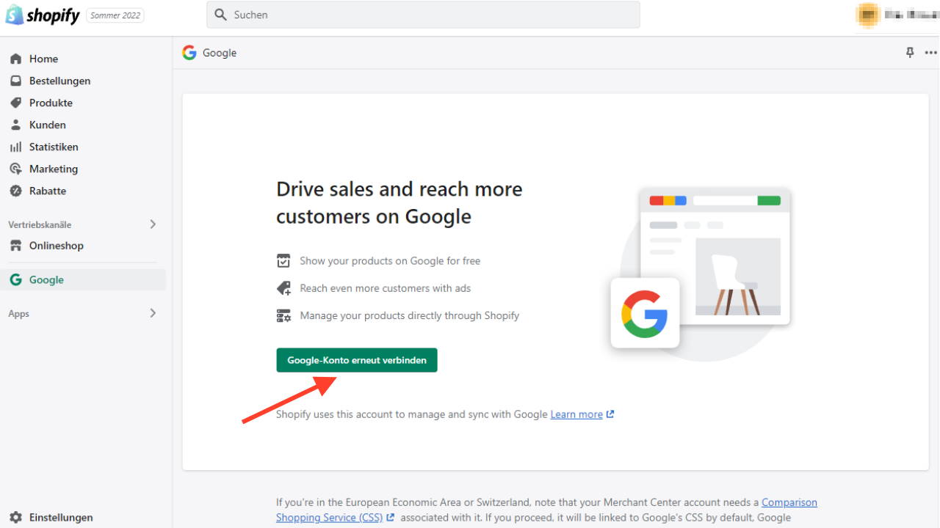Click 'Reach even more customers with ads'

386,288
